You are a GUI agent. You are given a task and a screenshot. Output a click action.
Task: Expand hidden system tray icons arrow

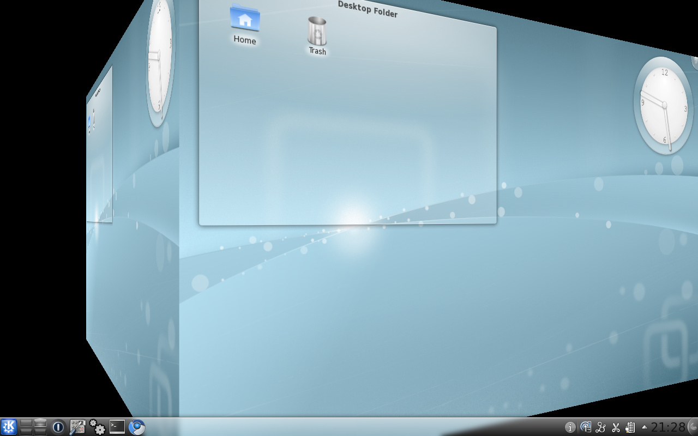pyautogui.click(x=644, y=427)
